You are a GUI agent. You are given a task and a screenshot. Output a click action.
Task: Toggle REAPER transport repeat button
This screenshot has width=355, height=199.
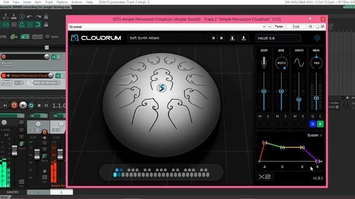[x=31, y=106]
